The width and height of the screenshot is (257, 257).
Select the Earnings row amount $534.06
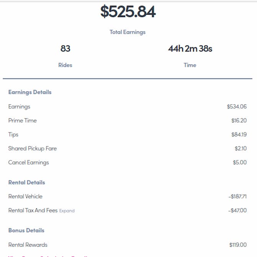pyautogui.click(x=237, y=107)
